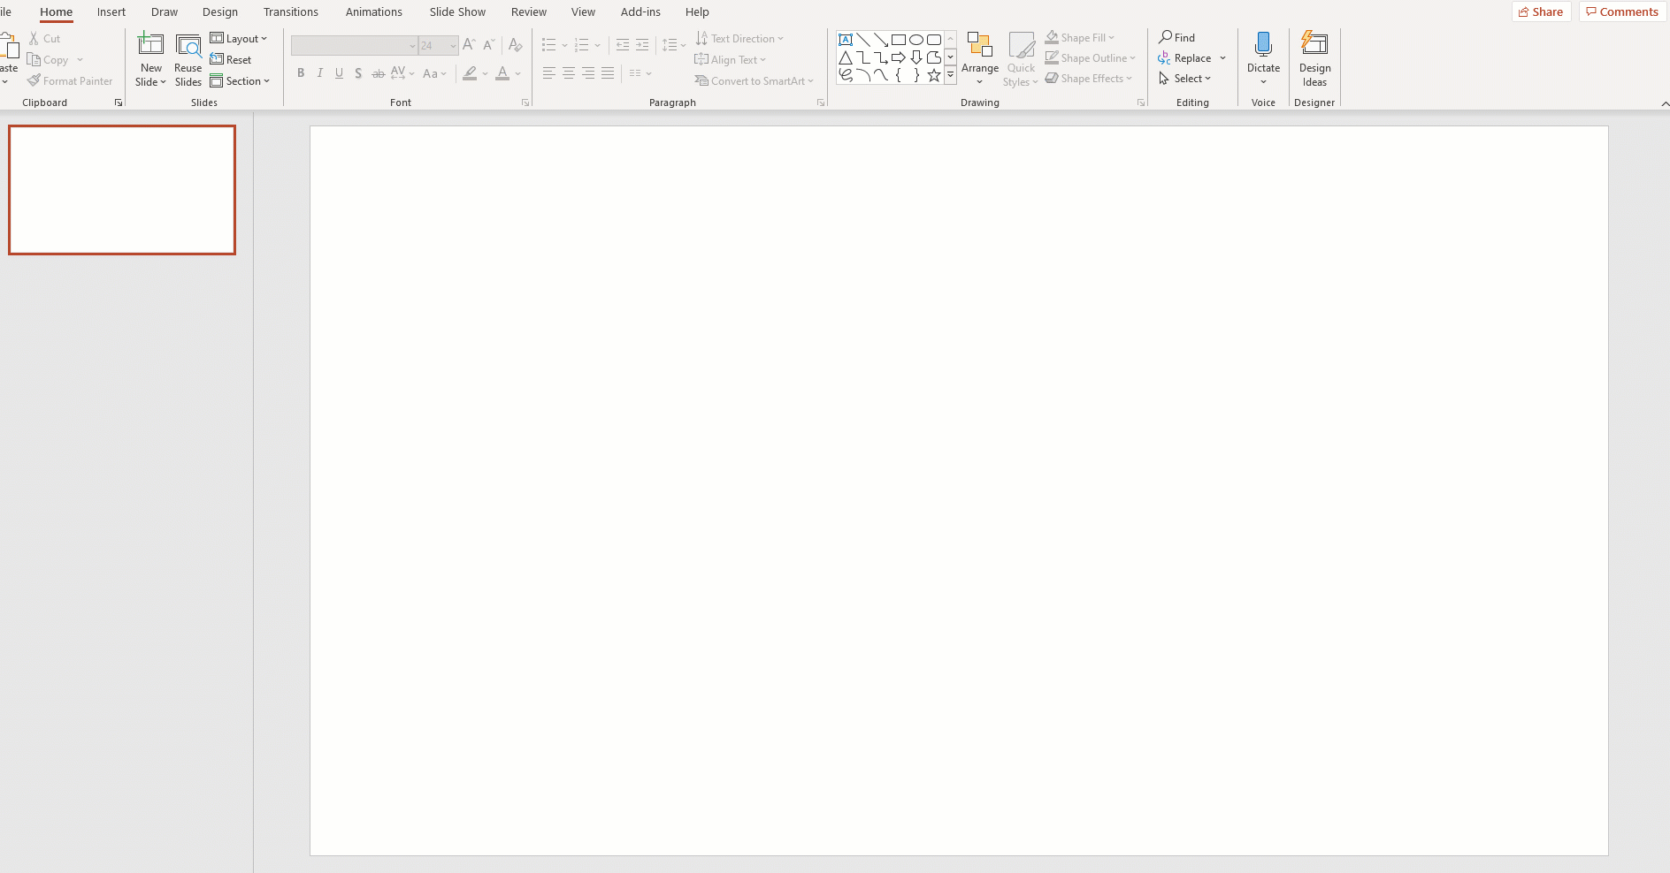This screenshot has height=873, width=1670.
Task: Click the Share button
Action: [x=1541, y=12]
